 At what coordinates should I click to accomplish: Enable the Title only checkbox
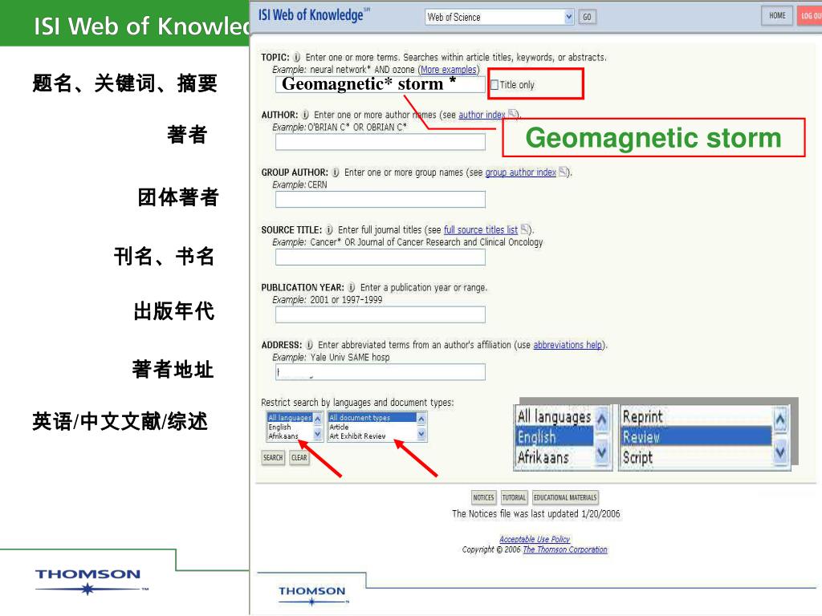tap(494, 85)
